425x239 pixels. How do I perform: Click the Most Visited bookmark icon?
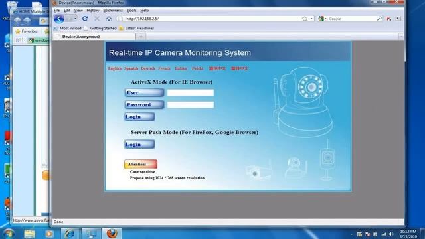[x=55, y=28]
